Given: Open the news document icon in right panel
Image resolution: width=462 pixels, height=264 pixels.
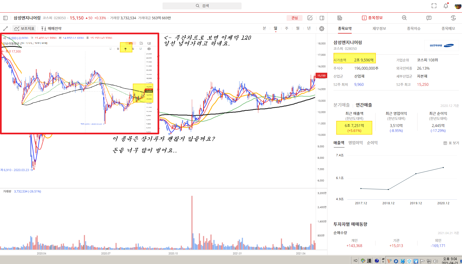Looking at the screenshot, I should click(340, 18).
